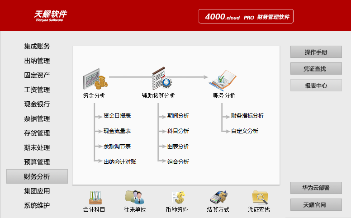Select 集成账务 in the left menu
The height and width of the screenshot is (218, 351).
(x=37, y=46)
